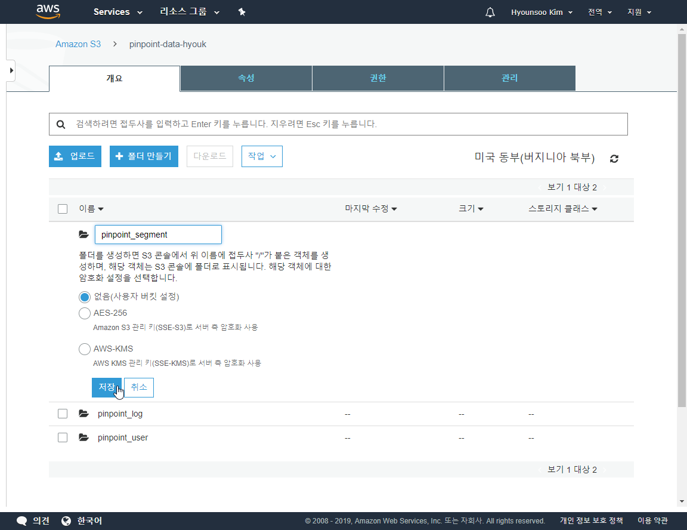Open the Hyounsoo Kim account menu
687x530 pixels.
coord(541,13)
